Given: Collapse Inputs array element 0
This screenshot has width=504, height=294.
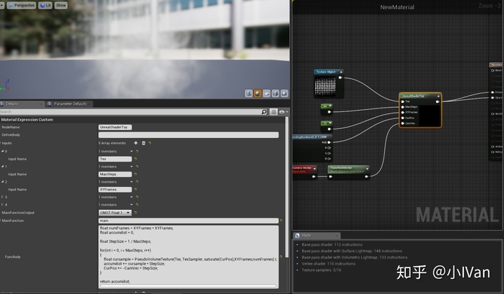Looking at the screenshot, I should point(3,151).
